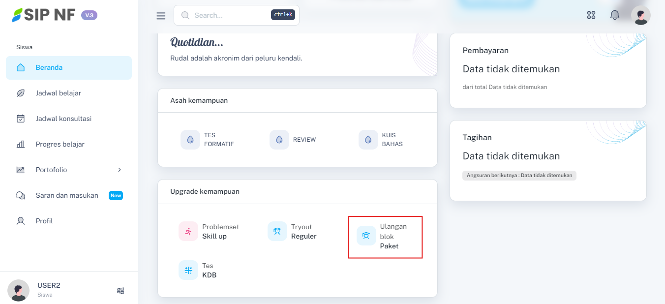Open Jadwal belajar menu item

pos(59,93)
